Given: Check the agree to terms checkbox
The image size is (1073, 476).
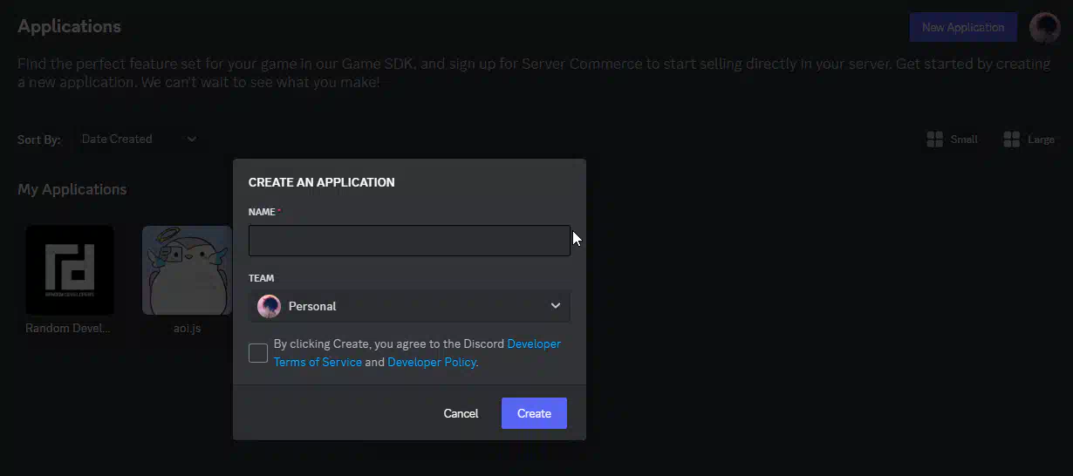Looking at the screenshot, I should (258, 353).
